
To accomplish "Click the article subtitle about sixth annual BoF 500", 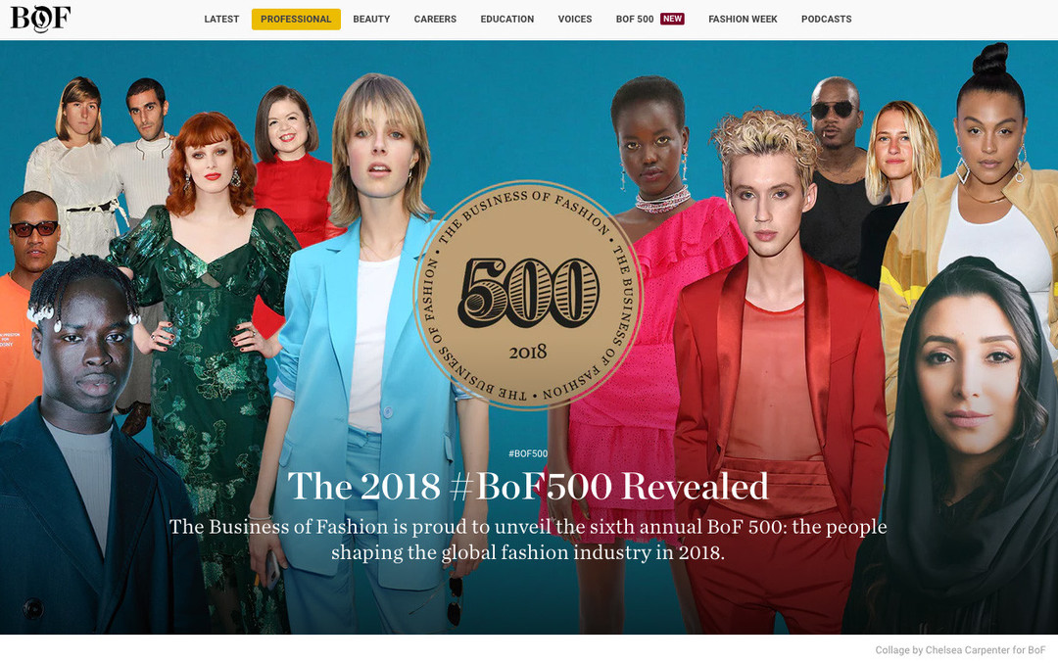I will click(528, 539).
